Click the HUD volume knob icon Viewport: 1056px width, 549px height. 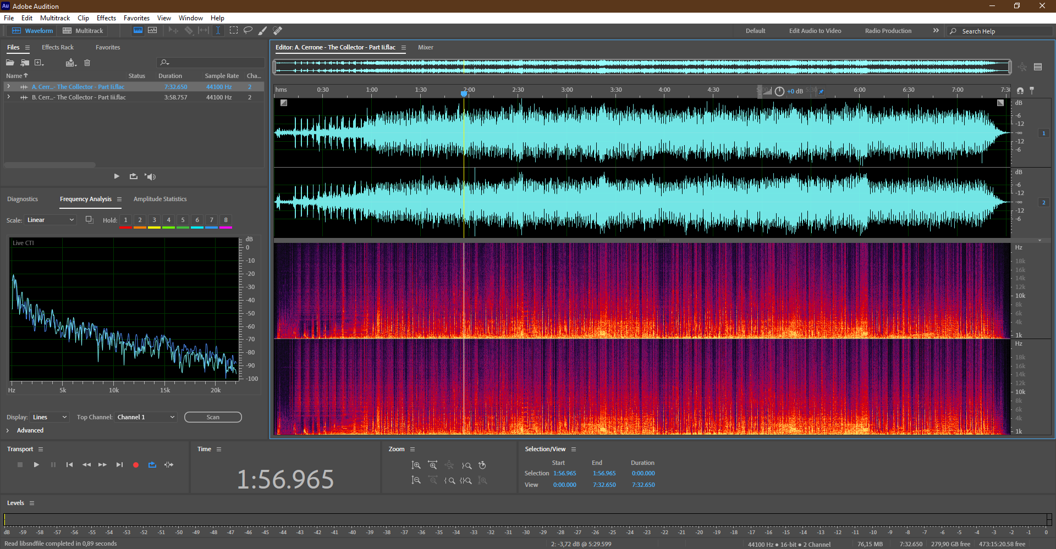click(779, 91)
